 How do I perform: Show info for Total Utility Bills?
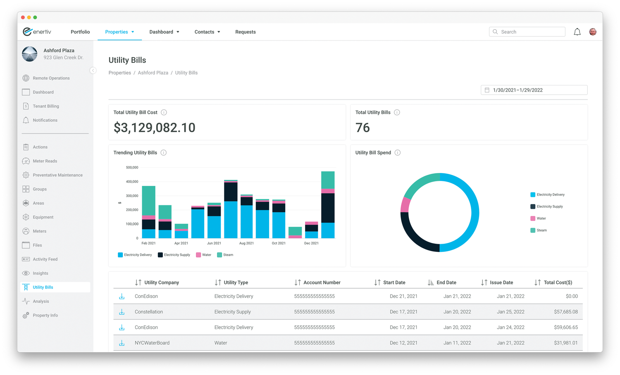pyautogui.click(x=397, y=112)
